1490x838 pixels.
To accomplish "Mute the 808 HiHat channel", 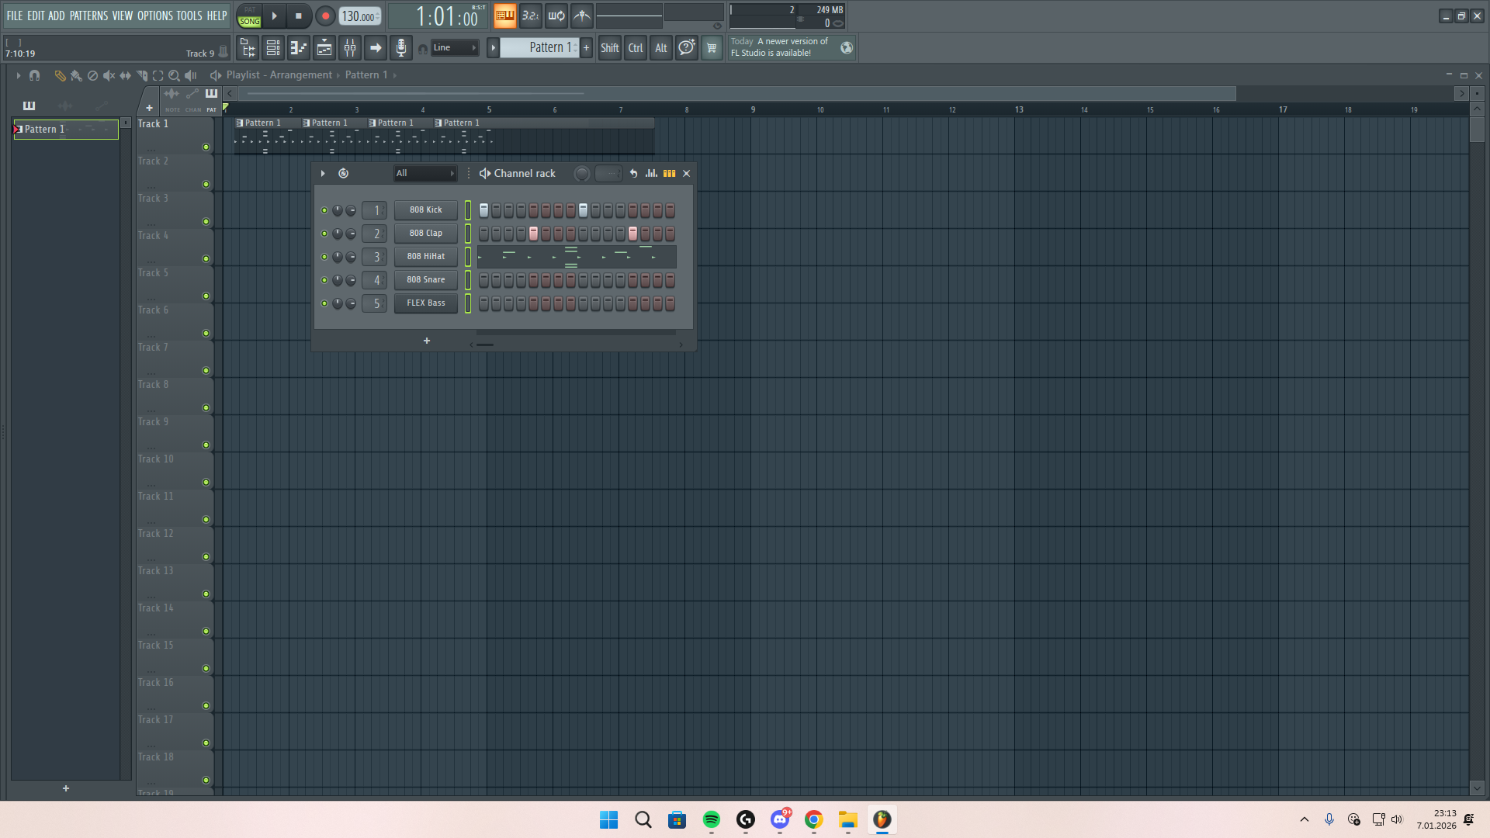I will pos(324,257).
